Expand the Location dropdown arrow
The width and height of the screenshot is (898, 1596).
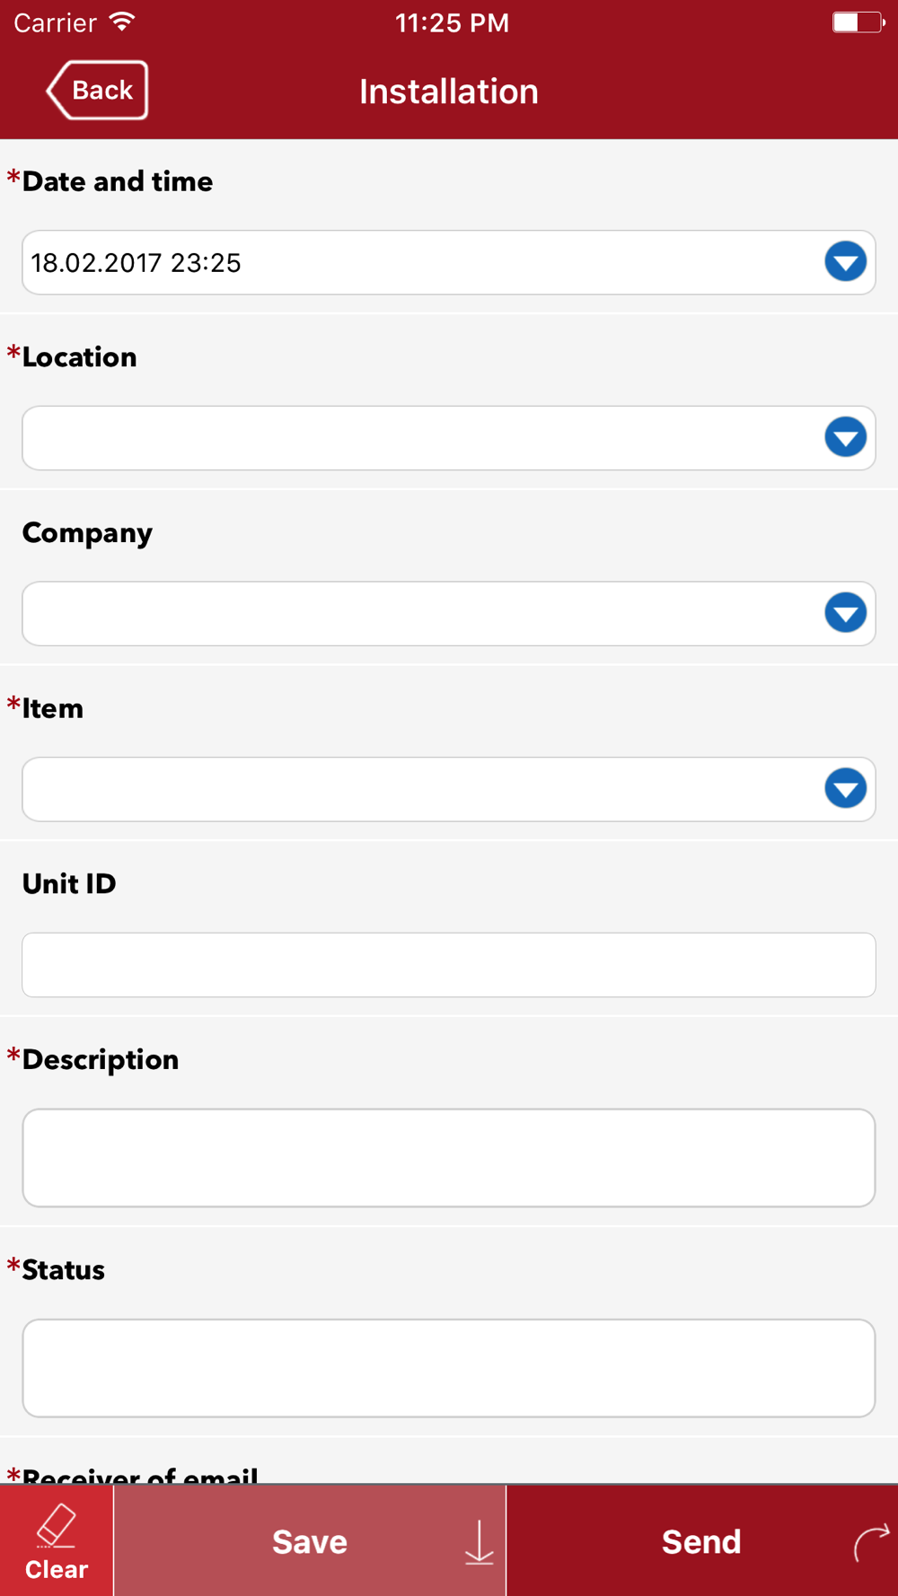pos(845,438)
